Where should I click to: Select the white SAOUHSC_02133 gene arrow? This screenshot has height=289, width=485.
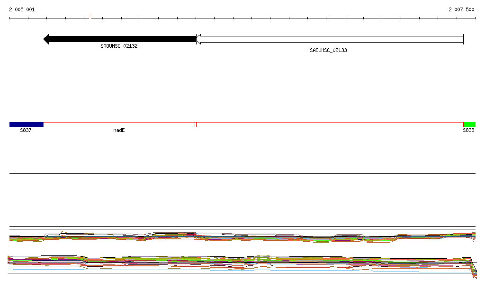click(x=330, y=39)
